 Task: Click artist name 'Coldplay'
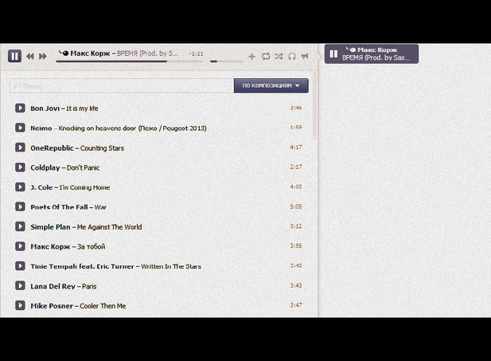point(45,168)
